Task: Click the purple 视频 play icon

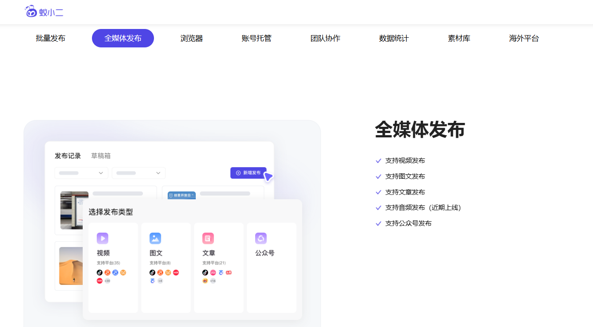Action: coord(102,238)
